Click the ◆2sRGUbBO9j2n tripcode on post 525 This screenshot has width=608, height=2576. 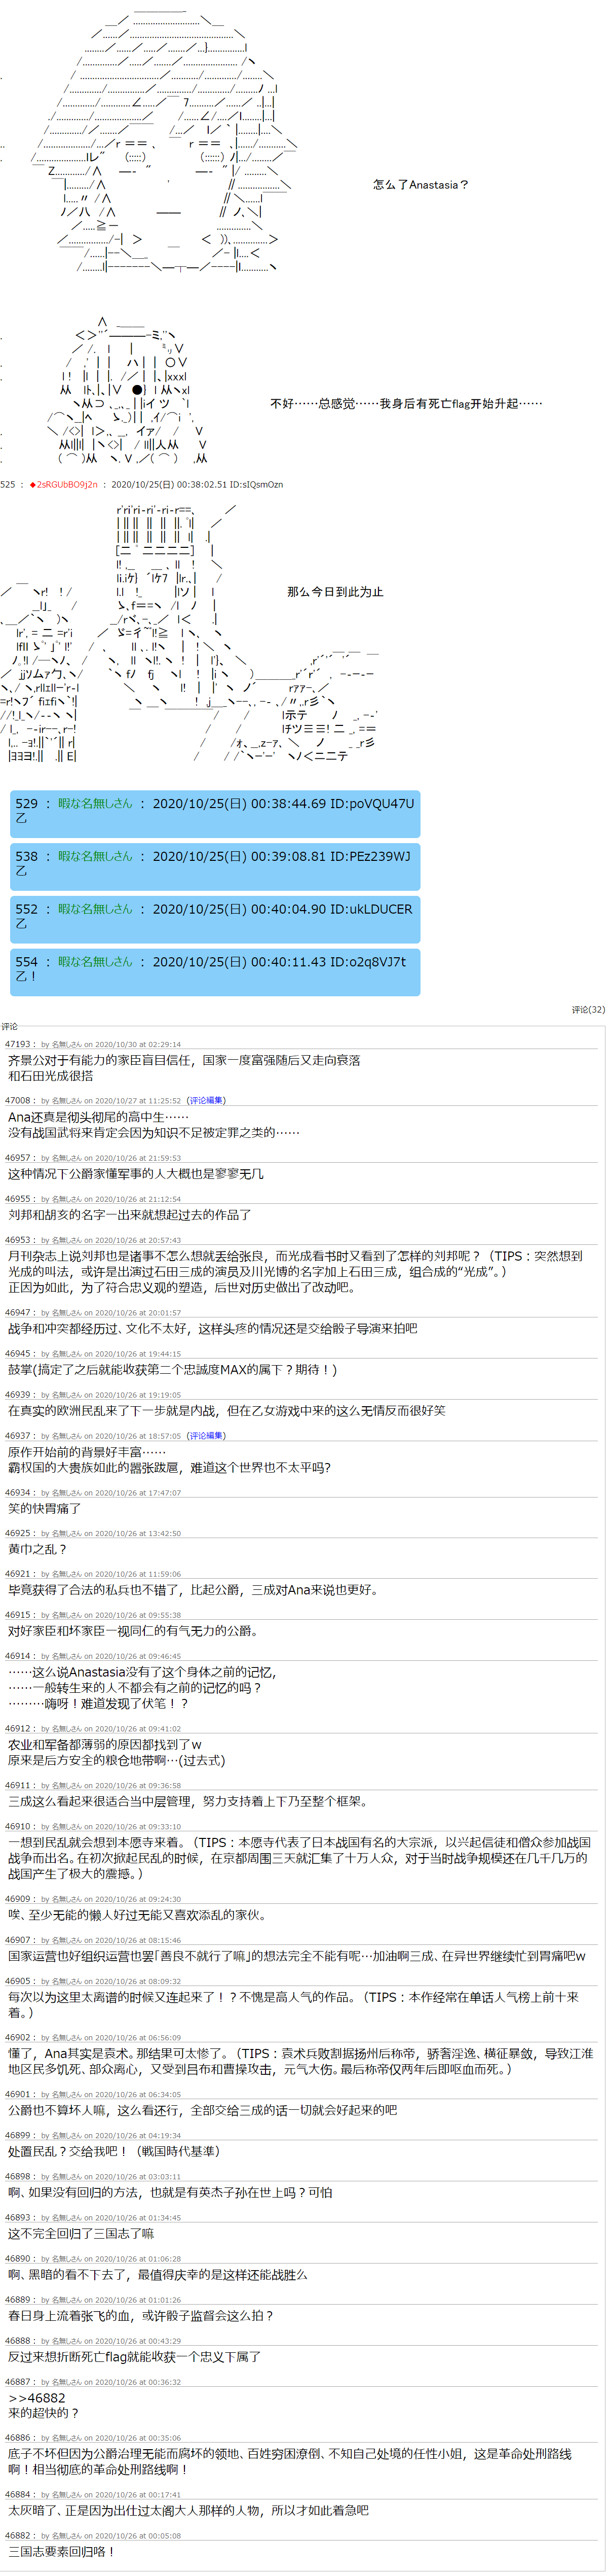point(64,484)
